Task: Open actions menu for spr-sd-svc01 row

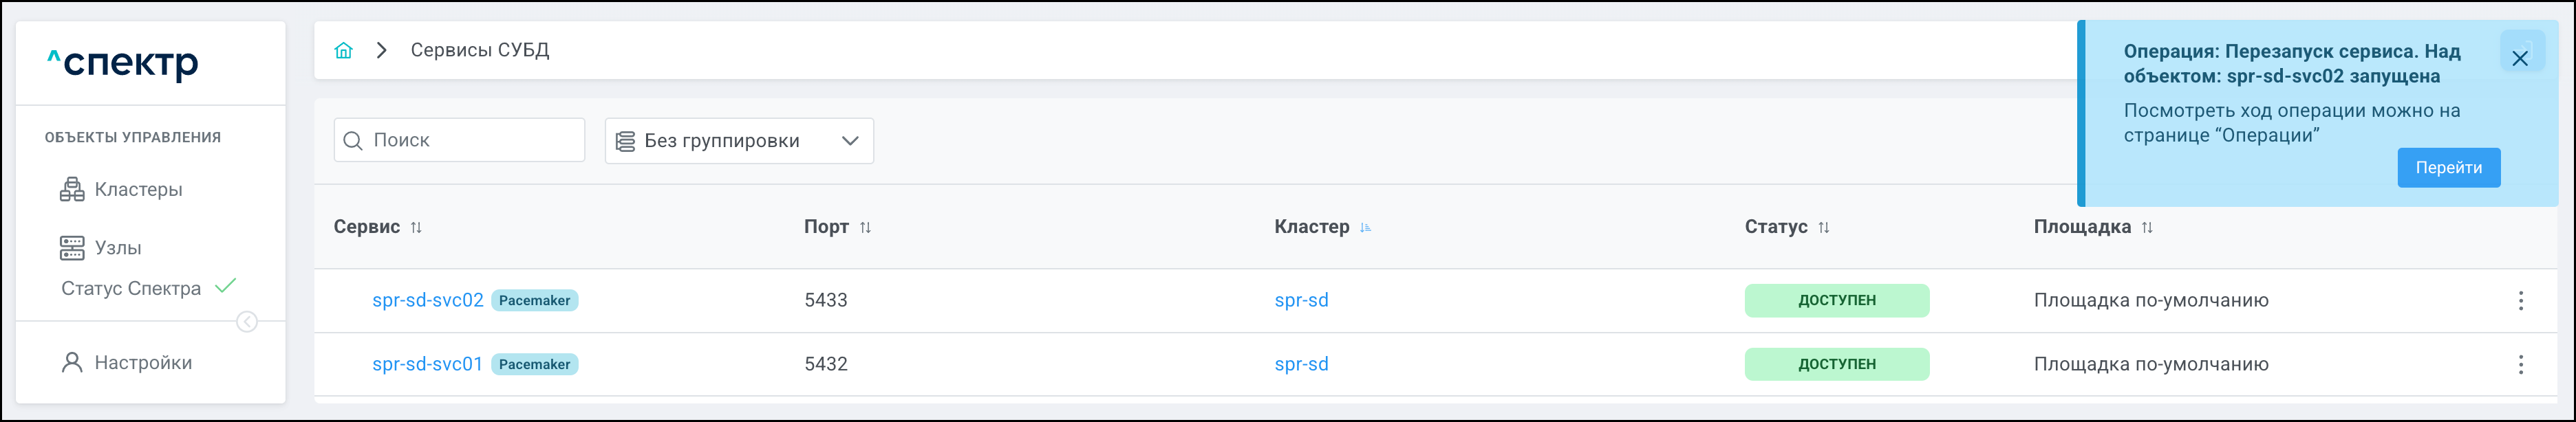Action: 2520,365
